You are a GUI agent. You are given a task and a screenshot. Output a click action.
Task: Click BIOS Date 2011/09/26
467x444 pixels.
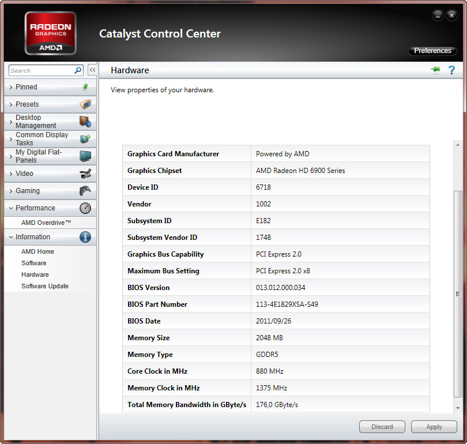(x=273, y=321)
